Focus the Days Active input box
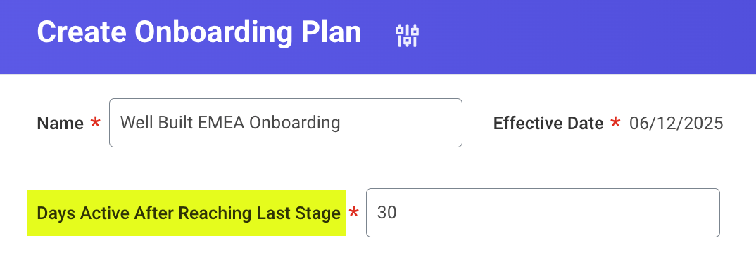This screenshot has width=756, height=264. (543, 213)
